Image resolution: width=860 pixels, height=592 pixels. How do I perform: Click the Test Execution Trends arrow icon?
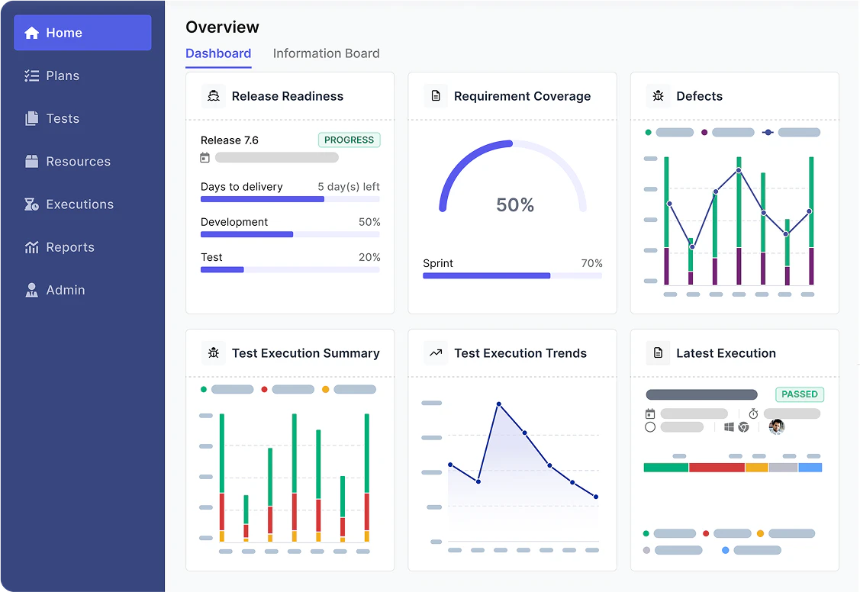tap(436, 353)
